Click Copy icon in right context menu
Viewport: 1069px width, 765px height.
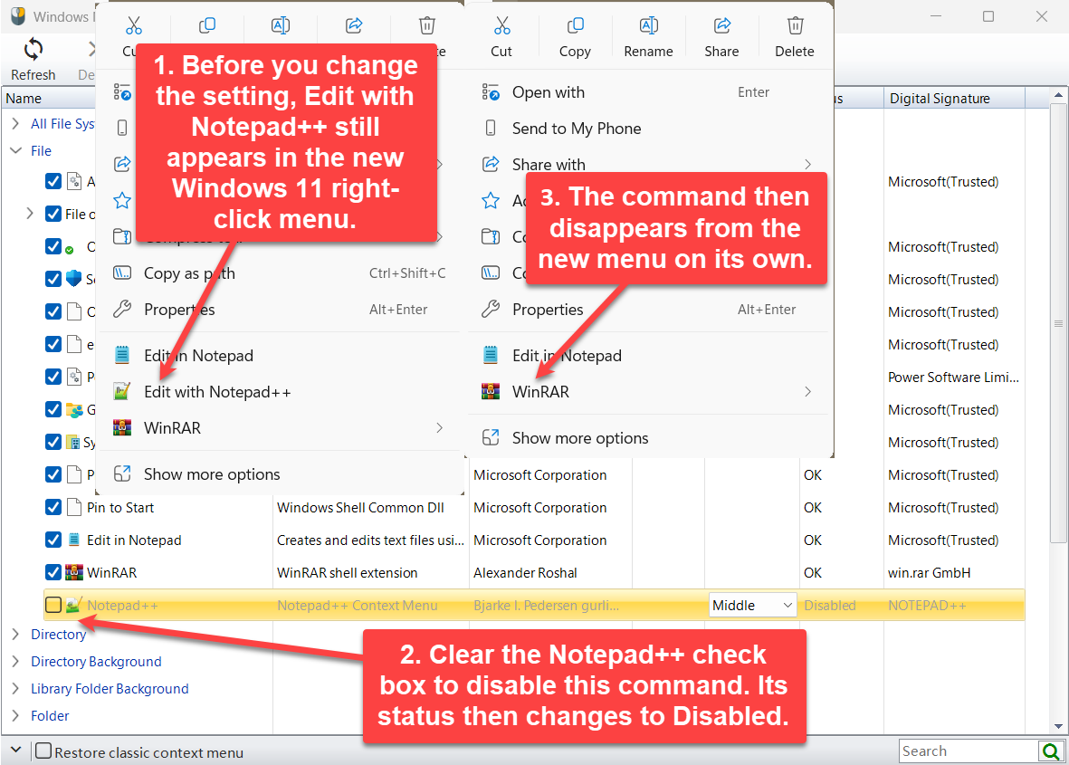point(575,26)
